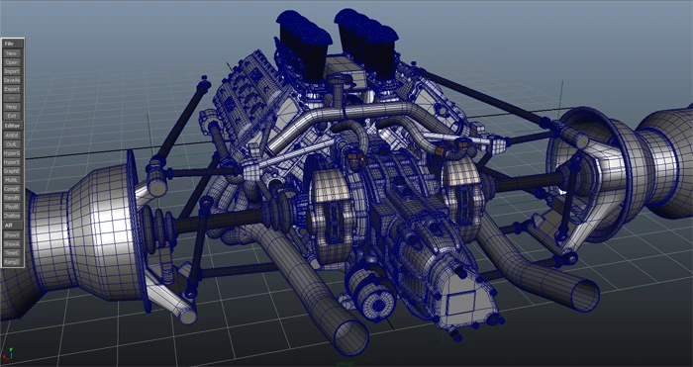Open the HyperG hypergraph
The image size is (693, 367).
pos(12,153)
